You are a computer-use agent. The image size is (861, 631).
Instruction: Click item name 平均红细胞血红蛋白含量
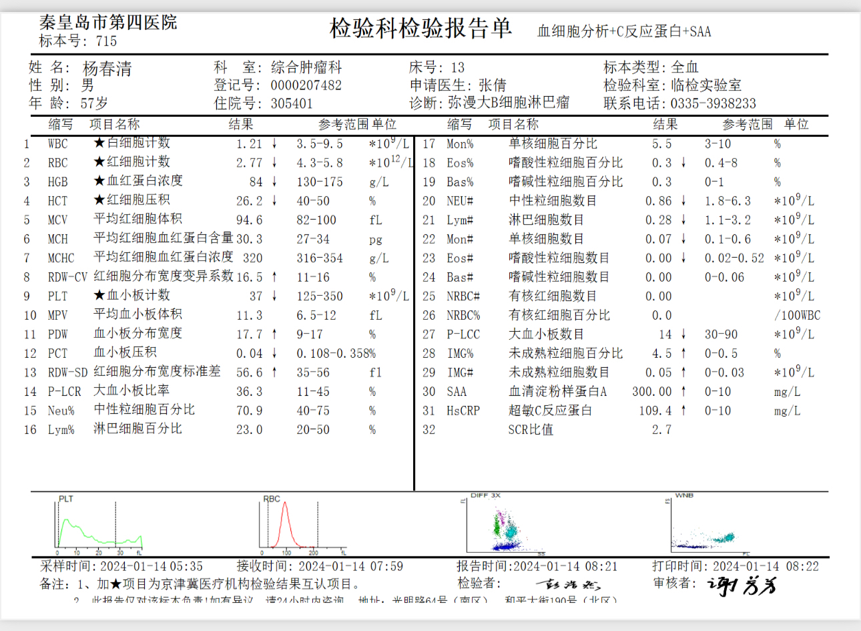[x=164, y=238]
